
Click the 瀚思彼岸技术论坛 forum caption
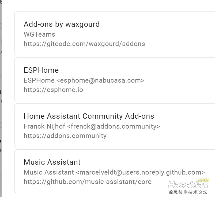[188, 192]
